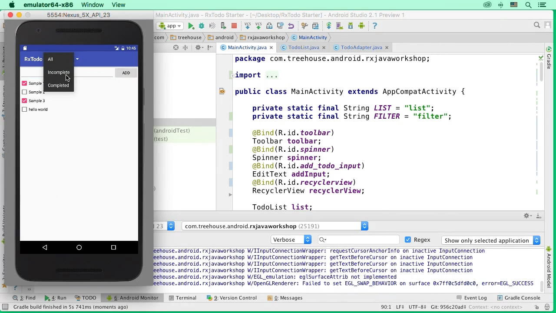Update project from VCS down-arrow icon
This screenshot has width=556, height=313.
(248, 26)
